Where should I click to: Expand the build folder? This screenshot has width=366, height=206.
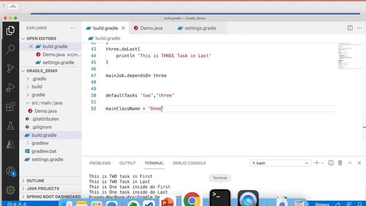click(50, 86)
